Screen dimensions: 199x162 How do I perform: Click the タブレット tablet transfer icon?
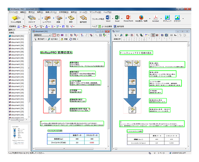point(167,17)
